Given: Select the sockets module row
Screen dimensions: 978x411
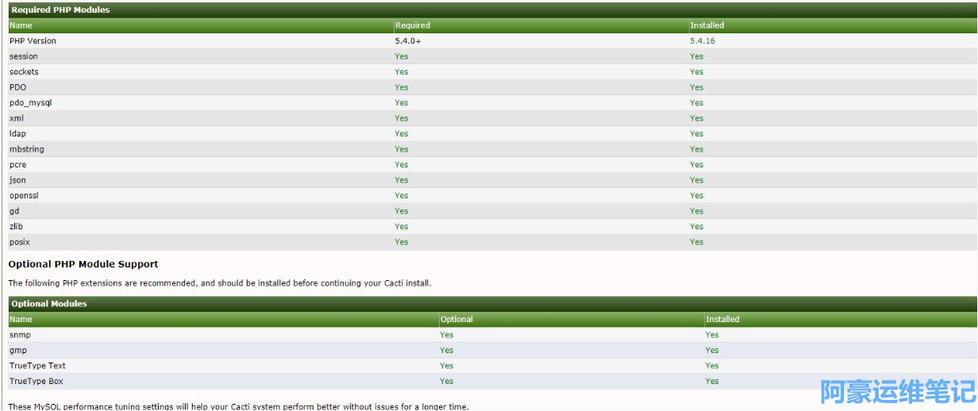Looking at the screenshot, I should [x=24, y=71].
